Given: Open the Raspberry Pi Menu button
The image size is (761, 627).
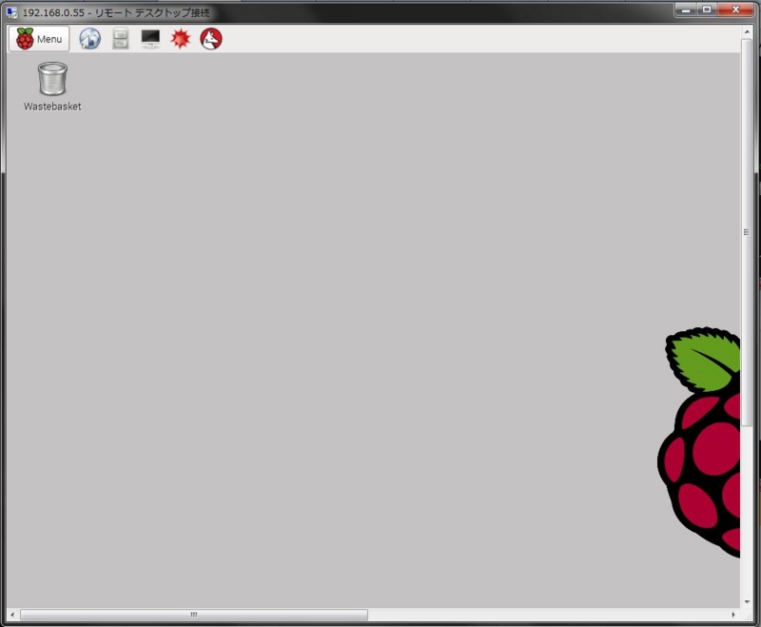Looking at the screenshot, I should [39, 39].
